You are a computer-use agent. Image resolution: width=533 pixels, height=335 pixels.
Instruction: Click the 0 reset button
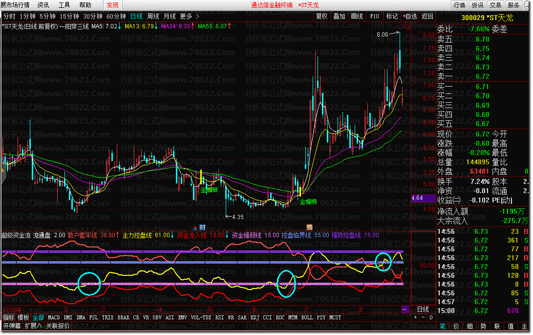tap(431, 317)
